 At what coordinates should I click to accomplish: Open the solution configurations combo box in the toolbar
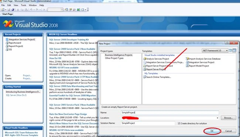pos(55,10)
